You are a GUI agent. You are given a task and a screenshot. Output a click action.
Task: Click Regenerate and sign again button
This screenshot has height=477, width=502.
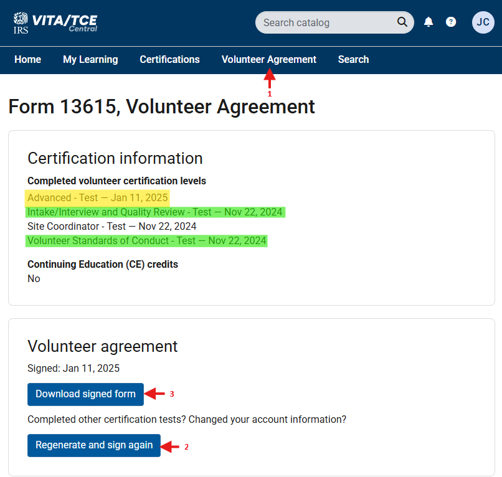(94, 445)
